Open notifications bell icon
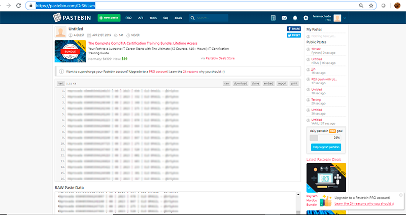 pos(295,18)
